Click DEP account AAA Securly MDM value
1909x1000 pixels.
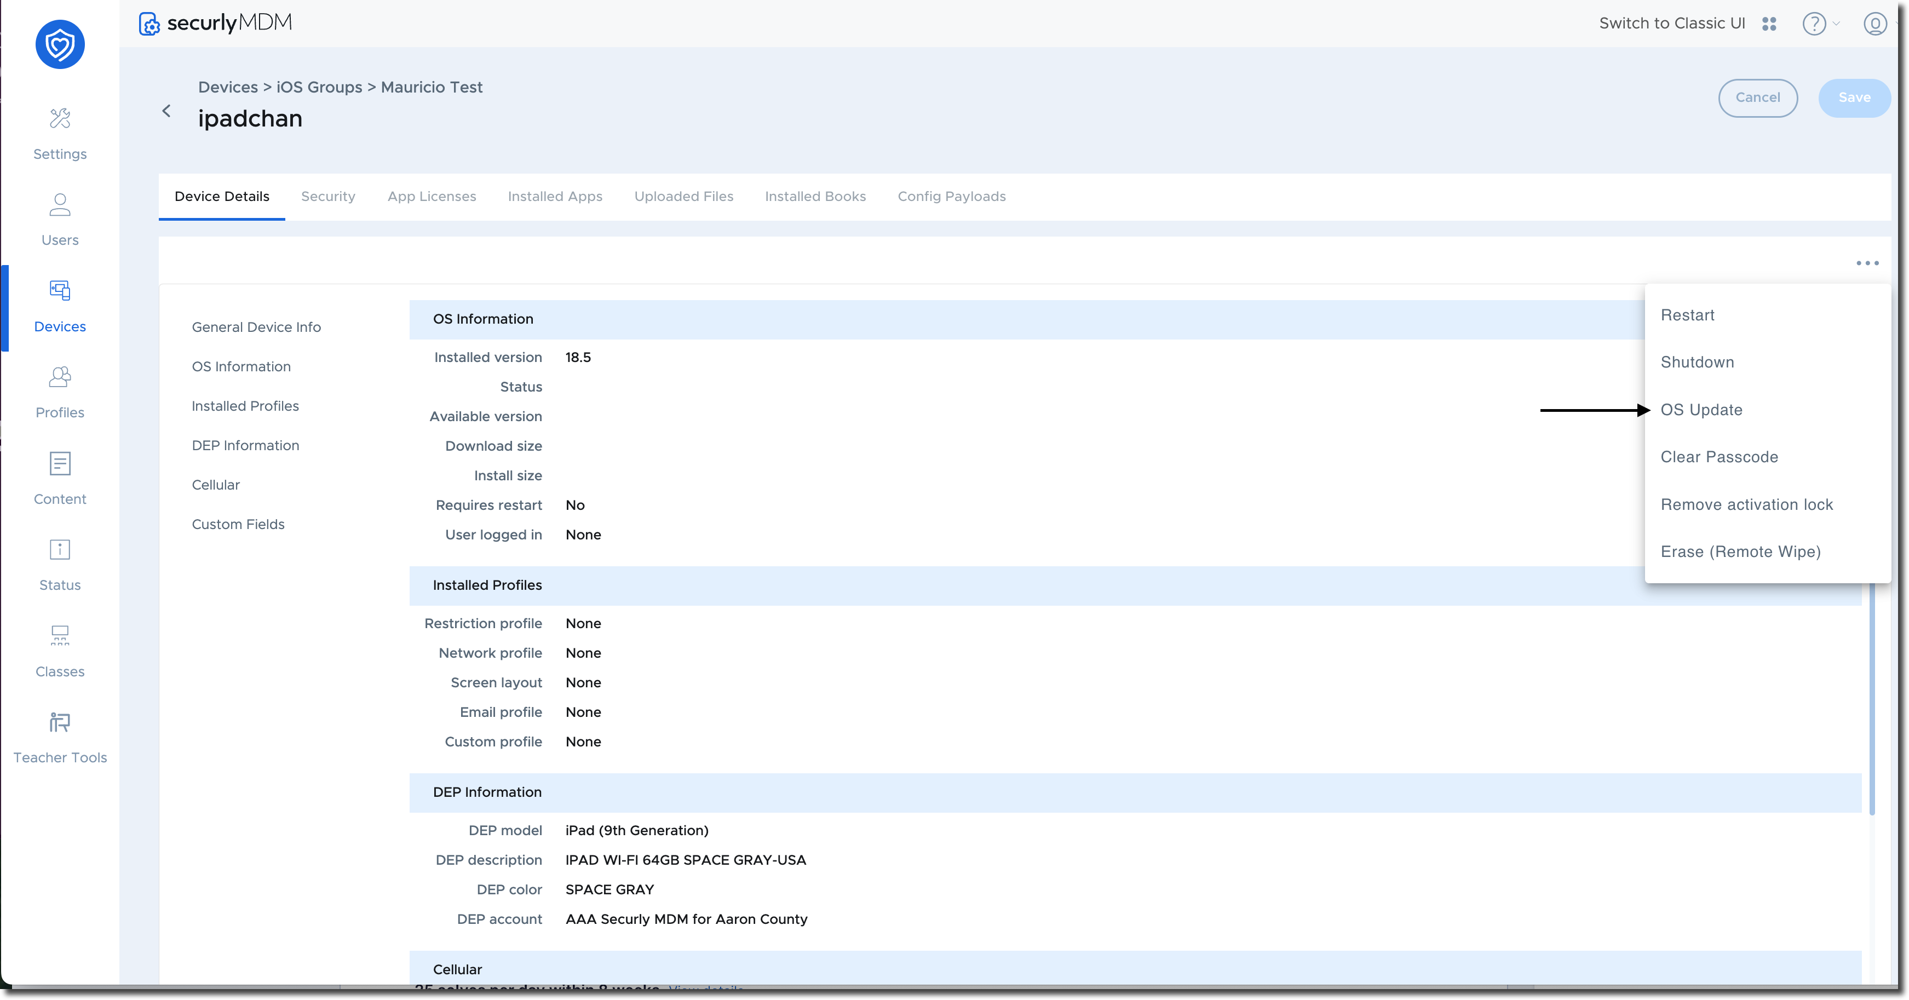(x=686, y=920)
